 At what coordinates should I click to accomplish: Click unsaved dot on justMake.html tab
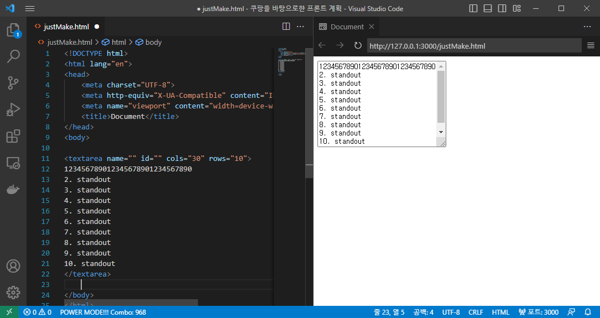[97, 27]
